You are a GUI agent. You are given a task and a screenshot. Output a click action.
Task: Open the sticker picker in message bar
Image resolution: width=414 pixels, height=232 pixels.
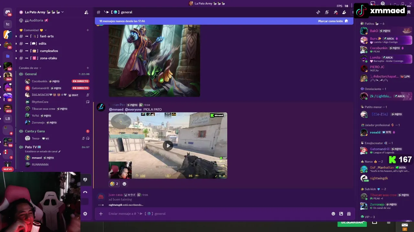point(341,214)
